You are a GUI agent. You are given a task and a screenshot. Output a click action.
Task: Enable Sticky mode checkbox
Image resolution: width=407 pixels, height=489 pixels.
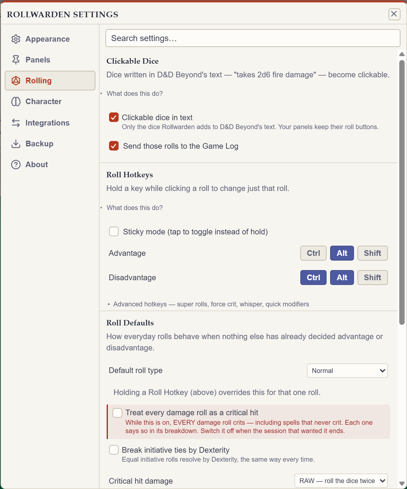coord(114,231)
